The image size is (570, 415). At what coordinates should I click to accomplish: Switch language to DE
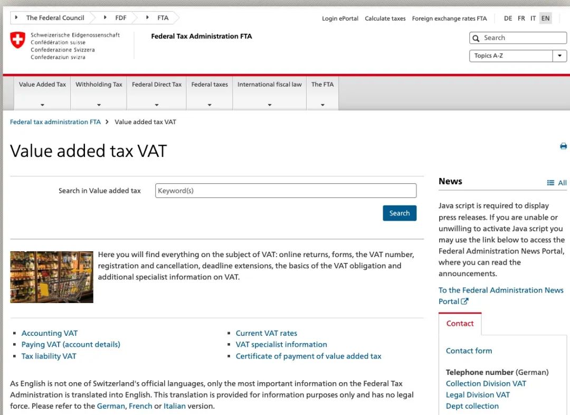[x=508, y=18]
